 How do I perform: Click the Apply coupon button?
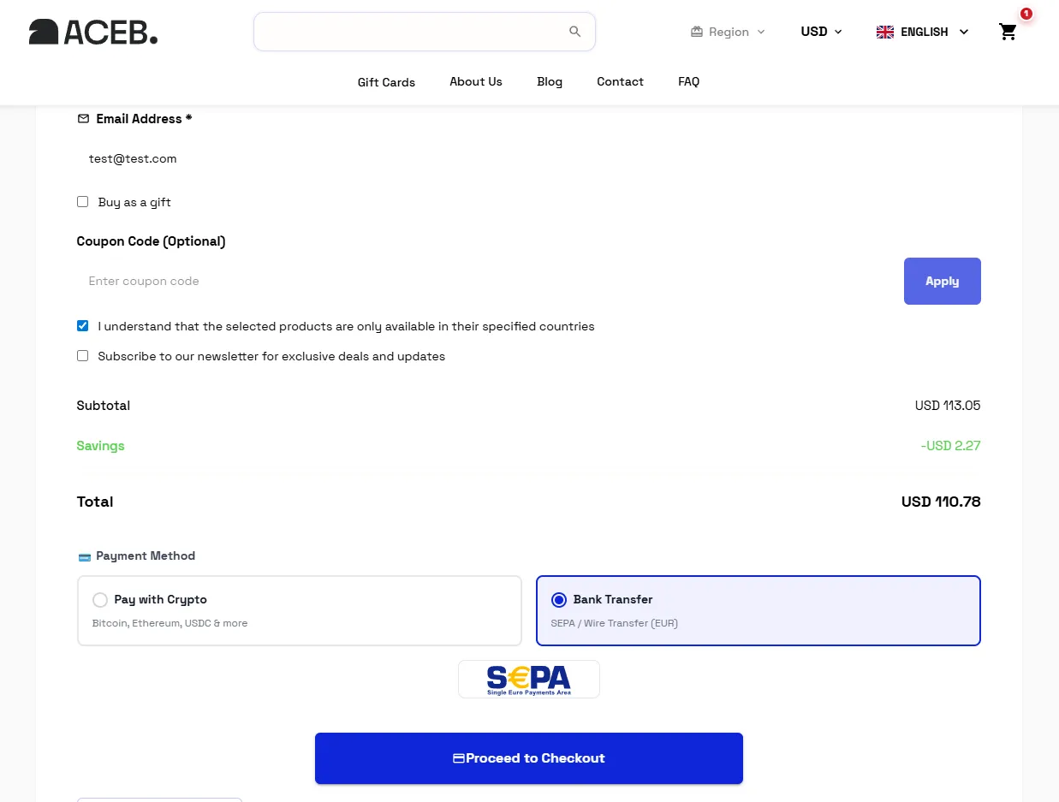942,281
